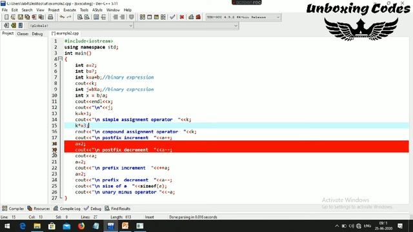Click the Delete profiling information icon
Screen dimensions: 413x232
[x=198, y=17]
